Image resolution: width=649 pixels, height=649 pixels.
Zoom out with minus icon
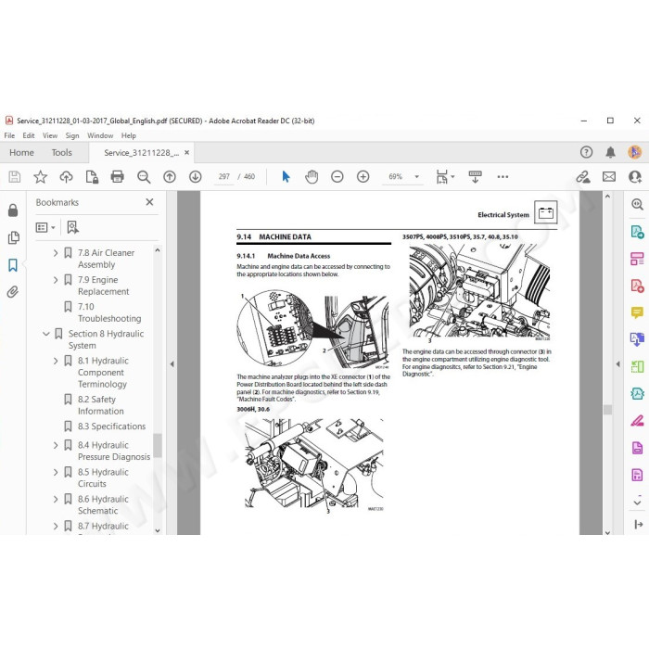[x=337, y=177]
